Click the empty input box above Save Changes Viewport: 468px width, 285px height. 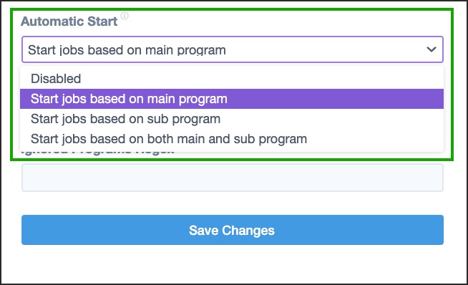point(233,178)
